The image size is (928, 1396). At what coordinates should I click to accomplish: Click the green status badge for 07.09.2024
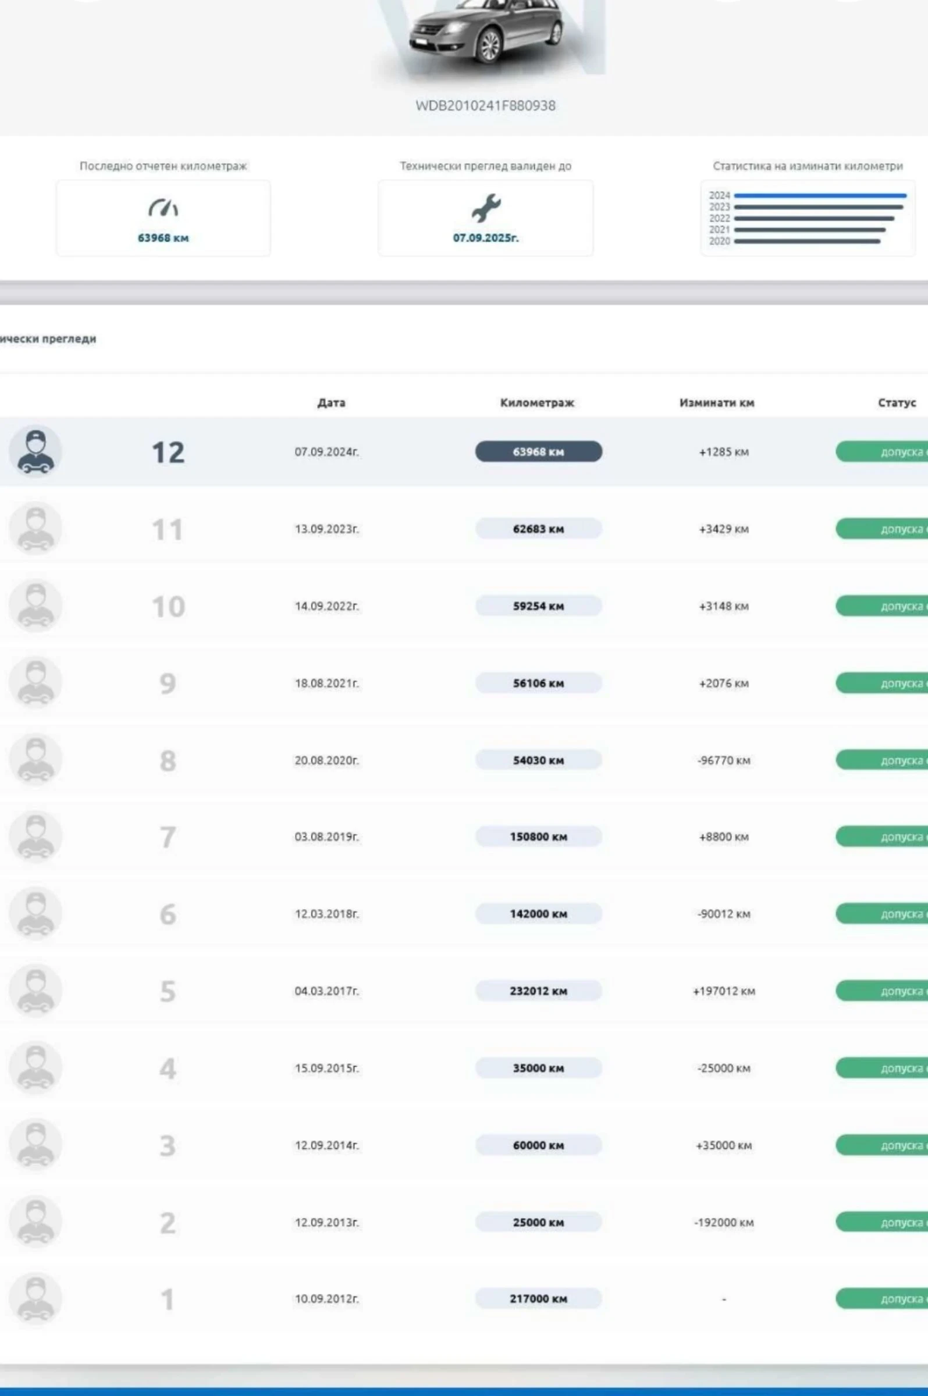click(882, 452)
